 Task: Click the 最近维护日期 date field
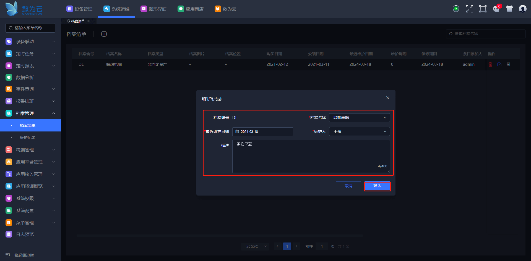pyautogui.click(x=262, y=132)
